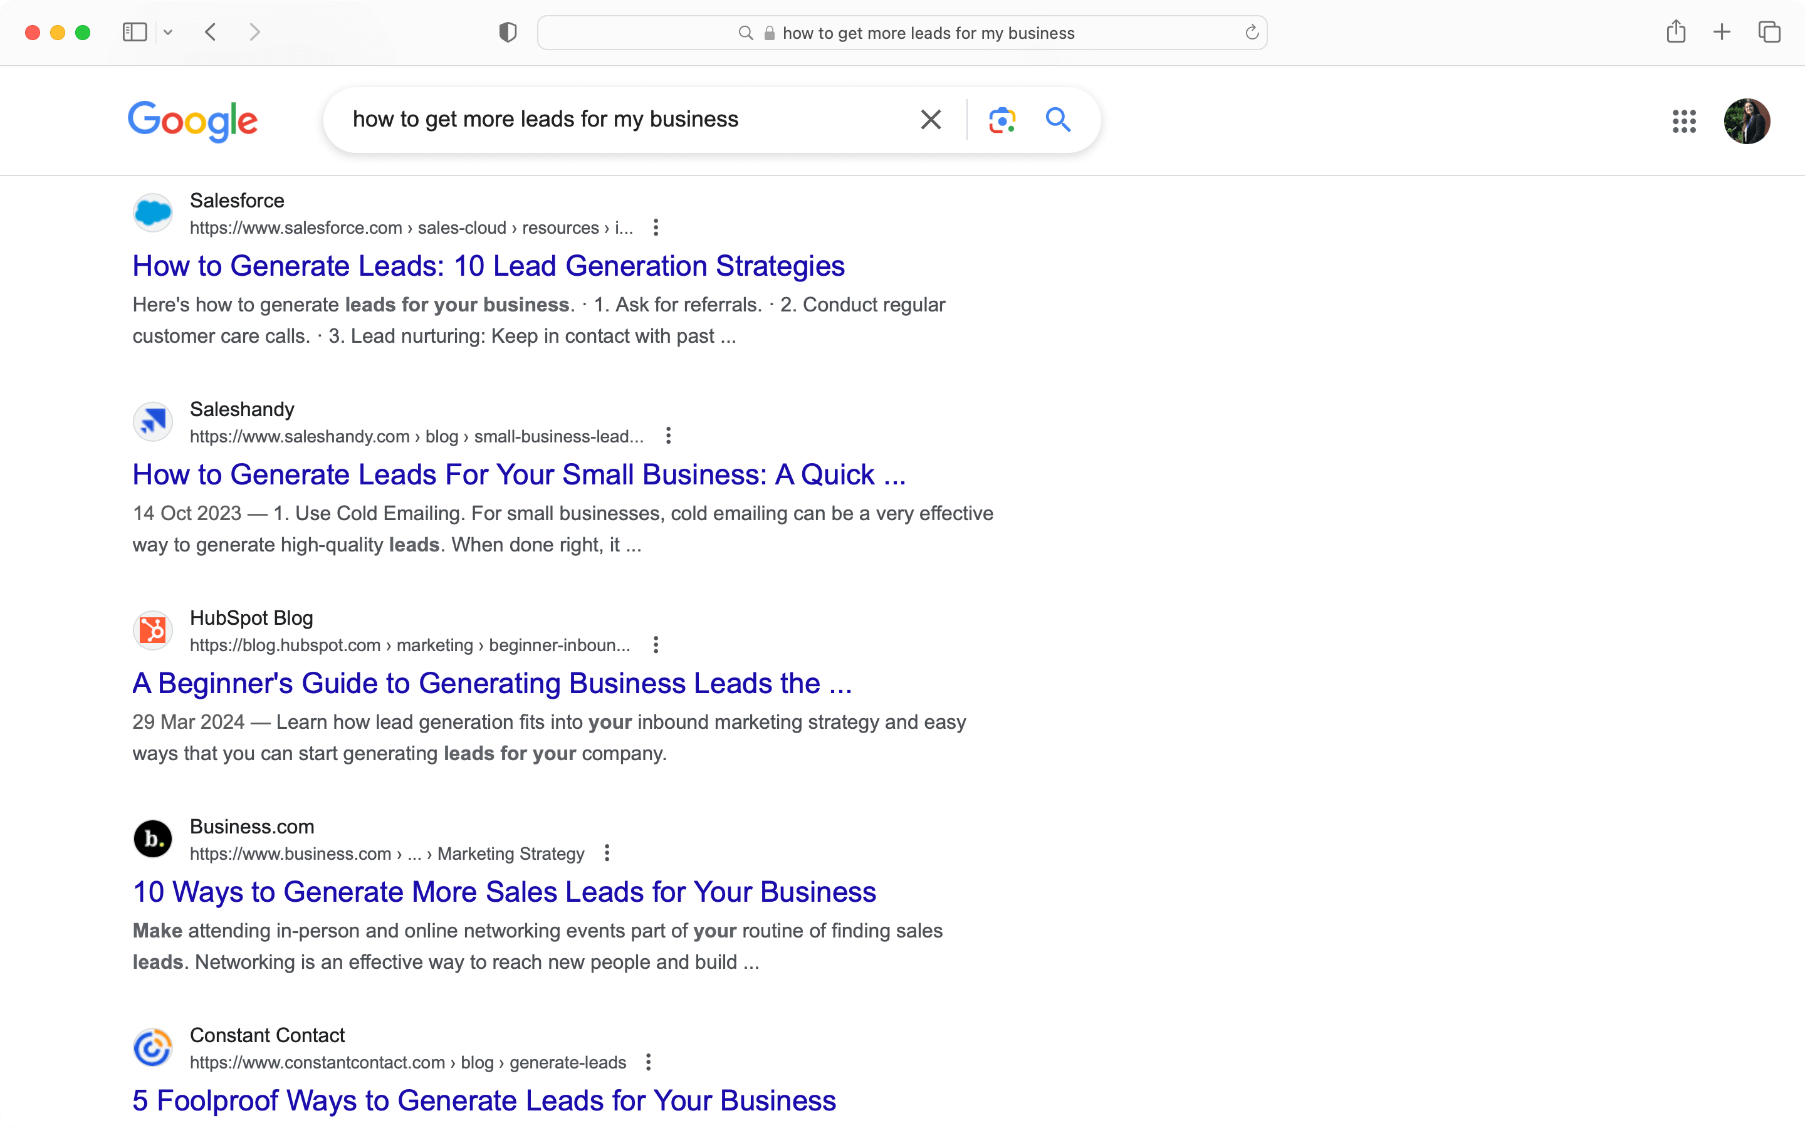Screen dimensions: 1805x1128
Task: Click the Saleshandy favicon
Action: point(153,422)
